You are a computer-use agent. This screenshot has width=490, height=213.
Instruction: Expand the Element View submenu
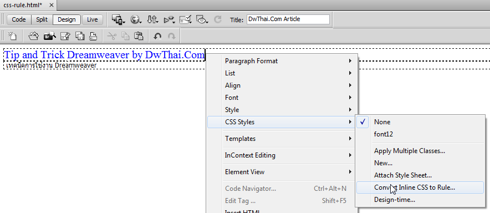282,172
